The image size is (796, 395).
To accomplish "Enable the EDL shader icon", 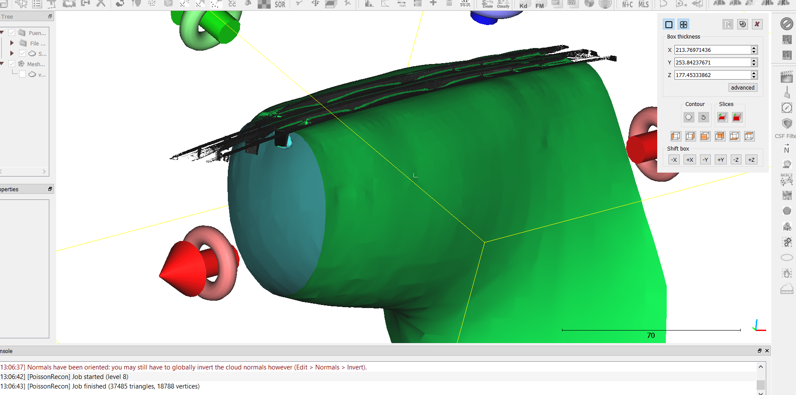I will (786, 40).
